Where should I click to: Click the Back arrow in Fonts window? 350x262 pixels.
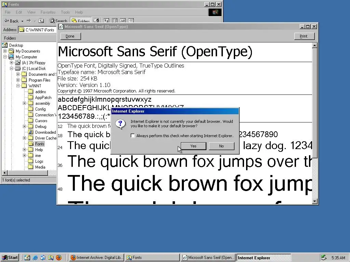[x=12, y=21]
